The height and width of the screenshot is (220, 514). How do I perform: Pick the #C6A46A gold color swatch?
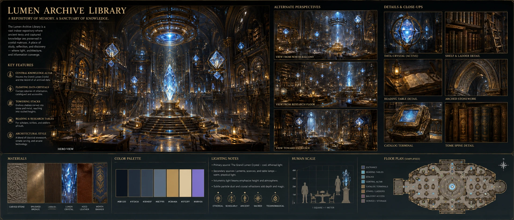pyautogui.click(x=172, y=183)
